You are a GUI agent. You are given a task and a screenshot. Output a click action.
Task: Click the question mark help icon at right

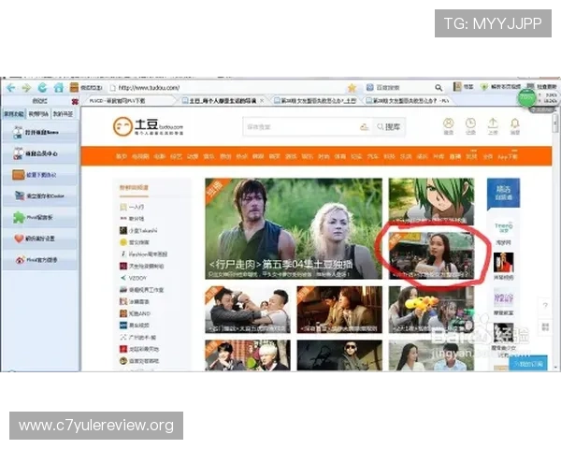pos(545,306)
